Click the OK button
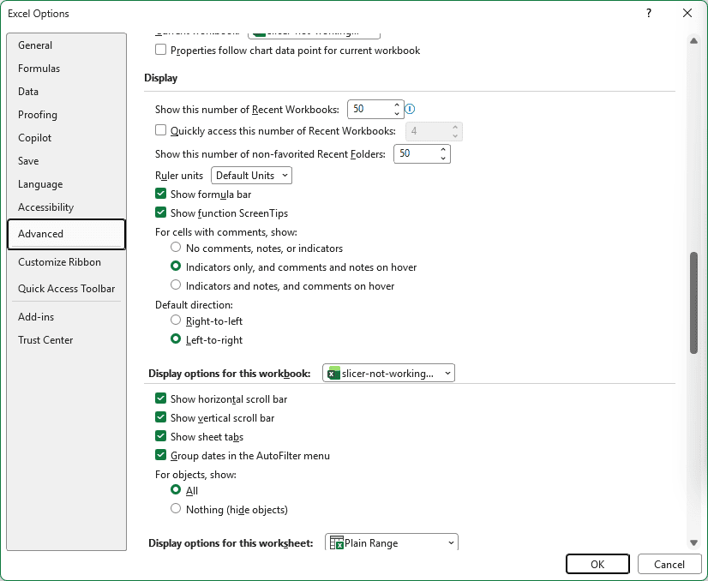This screenshot has width=708, height=581. tap(597, 565)
